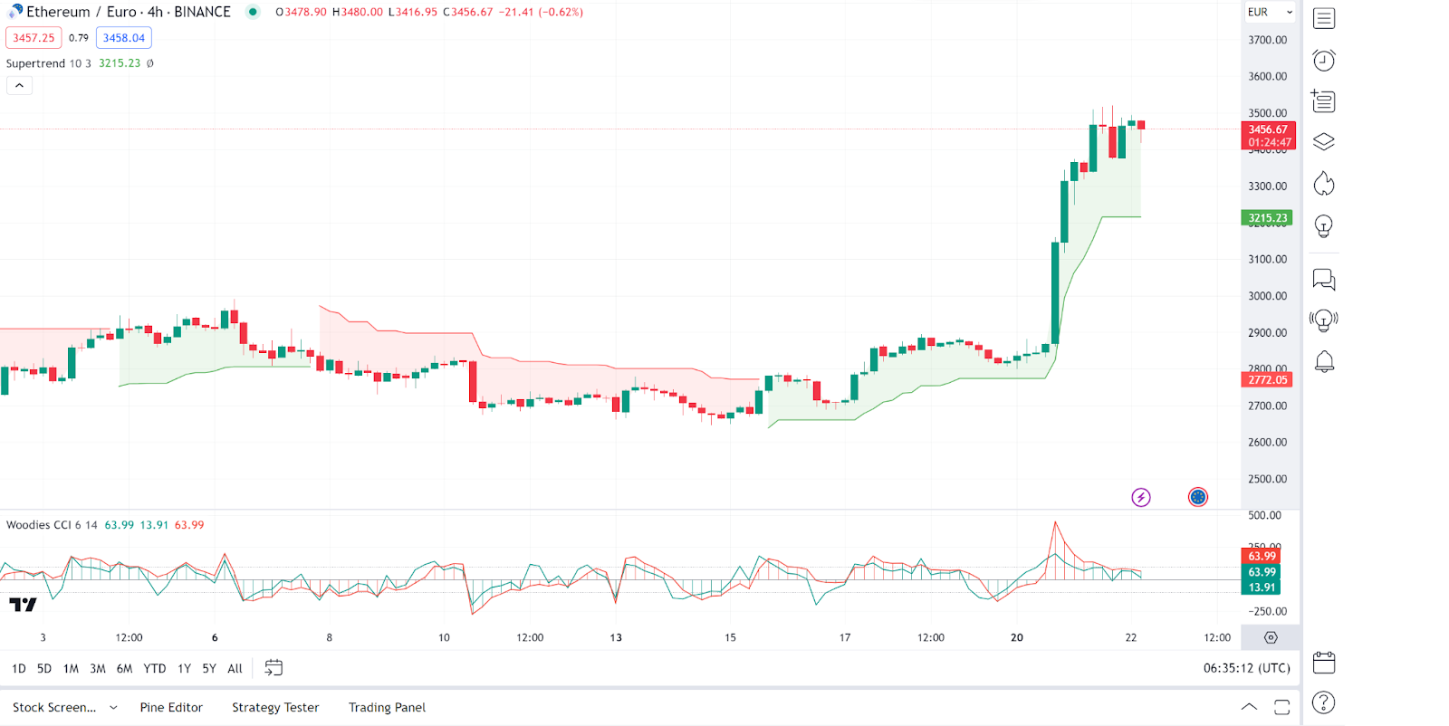Click the date label 13 on time axis
The height and width of the screenshot is (726, 1449).
(616, 638)
